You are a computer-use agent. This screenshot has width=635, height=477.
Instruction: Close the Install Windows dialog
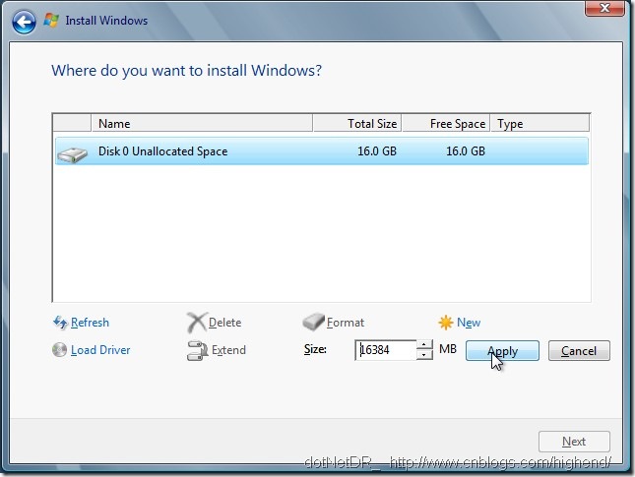[x=604, y=8]
